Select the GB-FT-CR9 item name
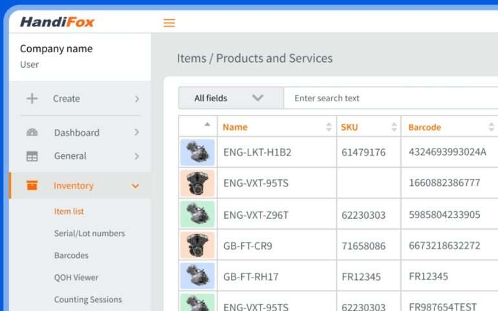 (x=248, y=246)
